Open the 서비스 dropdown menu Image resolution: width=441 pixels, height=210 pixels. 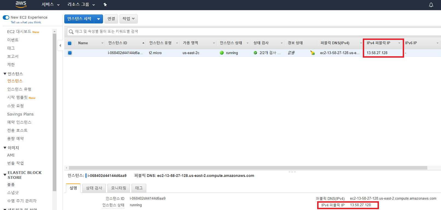(x=51, y=5)
